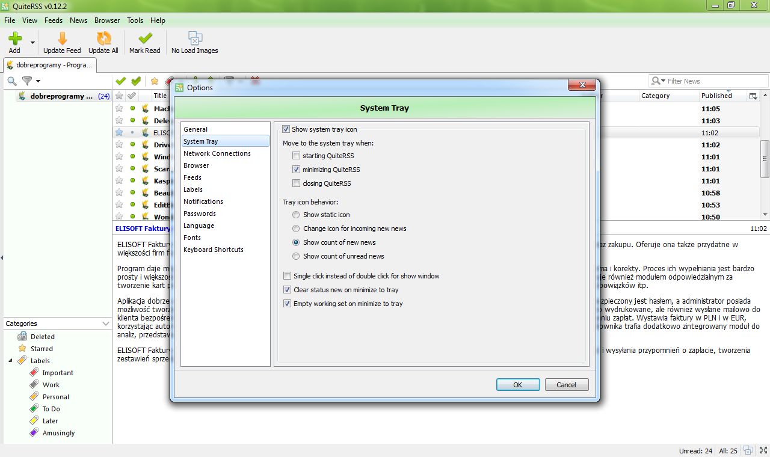Uncheck Empty working set on minimize
The image size is (770, 457).
[x=287, y=304]
